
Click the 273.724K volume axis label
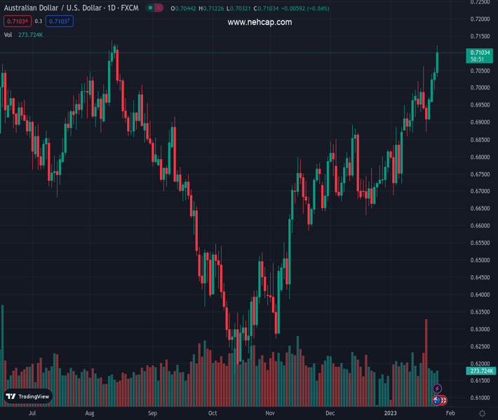pyautogui.click(x=480, y=371)
